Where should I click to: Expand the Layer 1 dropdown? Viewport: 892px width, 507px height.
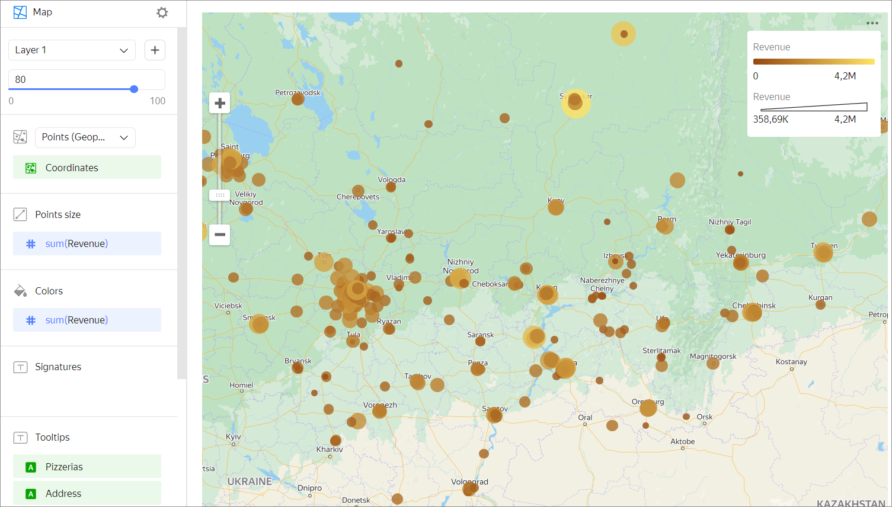pos(72,50)
